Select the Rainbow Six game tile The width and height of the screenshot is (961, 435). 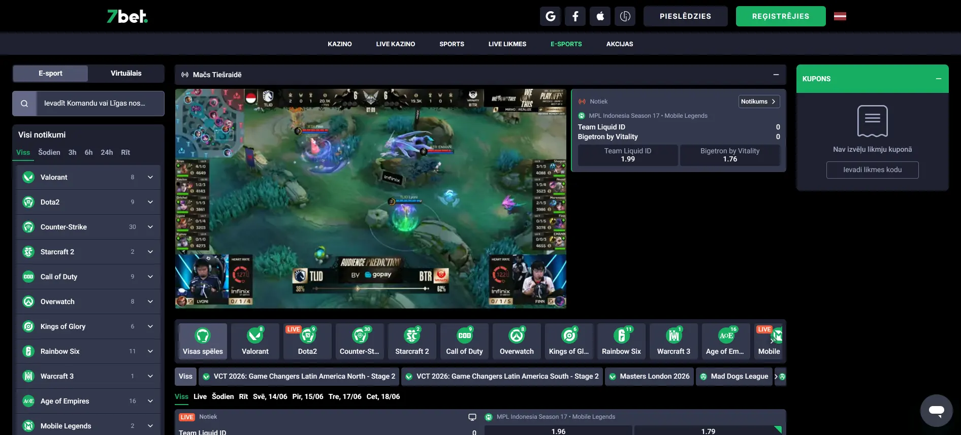click(x=621, y=341)
